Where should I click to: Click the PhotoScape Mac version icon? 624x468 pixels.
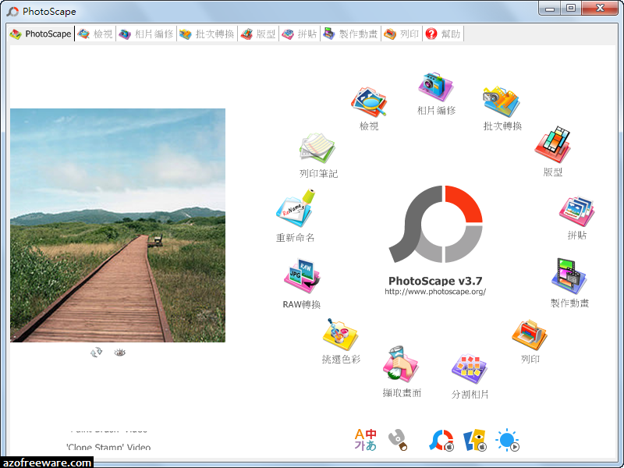441,440
